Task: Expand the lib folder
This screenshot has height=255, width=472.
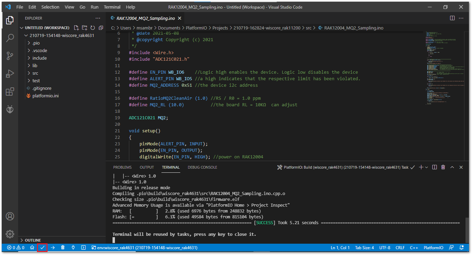Action: click(35, 65)
